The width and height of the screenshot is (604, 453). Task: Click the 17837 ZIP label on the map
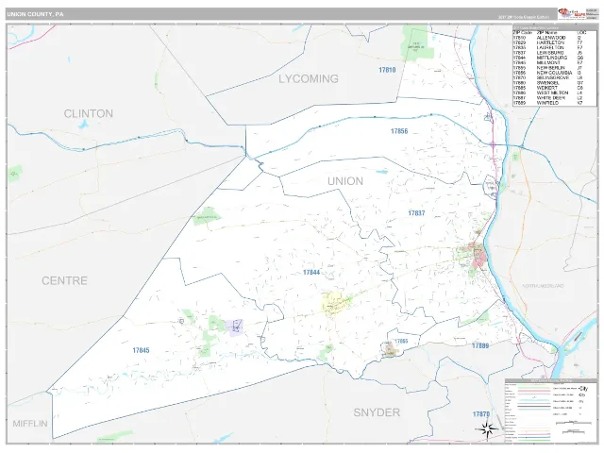click(416, 213)
